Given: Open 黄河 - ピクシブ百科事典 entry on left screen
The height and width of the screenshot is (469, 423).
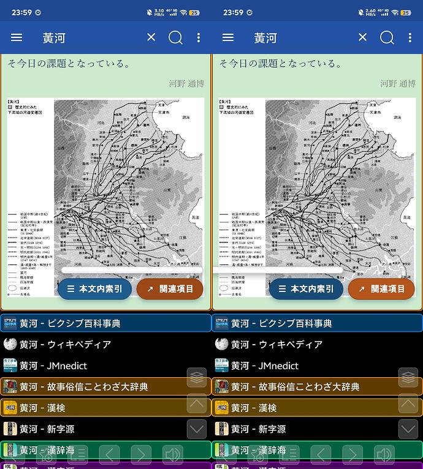Looking at the screenshot, I should coord(105,323).
